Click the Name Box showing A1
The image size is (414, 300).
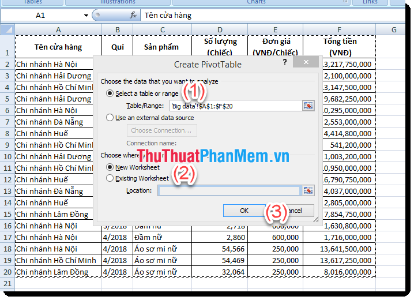[41, 16]
